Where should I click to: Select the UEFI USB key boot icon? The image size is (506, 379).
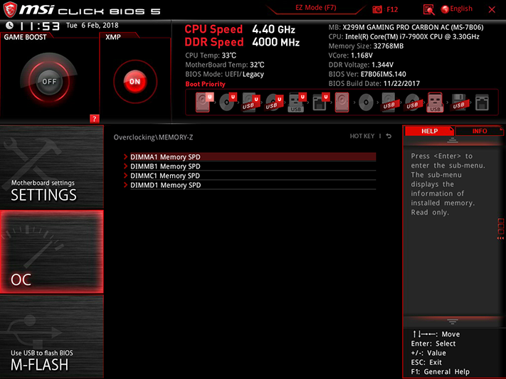click(x=297, y=102)
